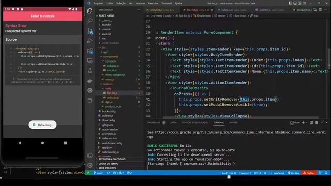Open the Terminal menu in menu bar
The height and width of the screenshot is (186, 331).
167,3
